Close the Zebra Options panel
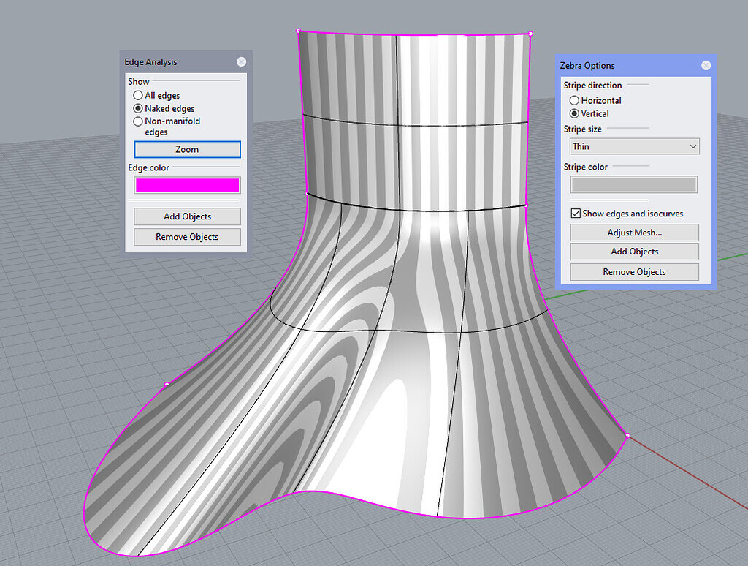Screen dimensions: 748x566 click(706, 65)
